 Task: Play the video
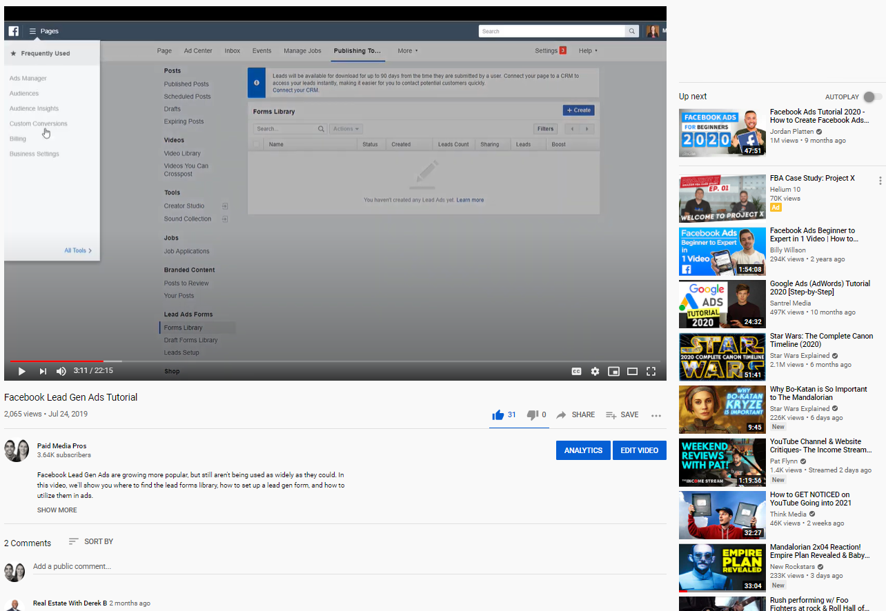coord(21,371)
